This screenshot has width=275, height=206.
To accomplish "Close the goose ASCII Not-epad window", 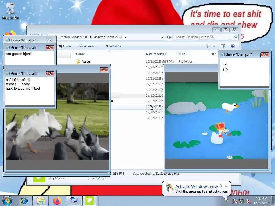I will (265, 55).
